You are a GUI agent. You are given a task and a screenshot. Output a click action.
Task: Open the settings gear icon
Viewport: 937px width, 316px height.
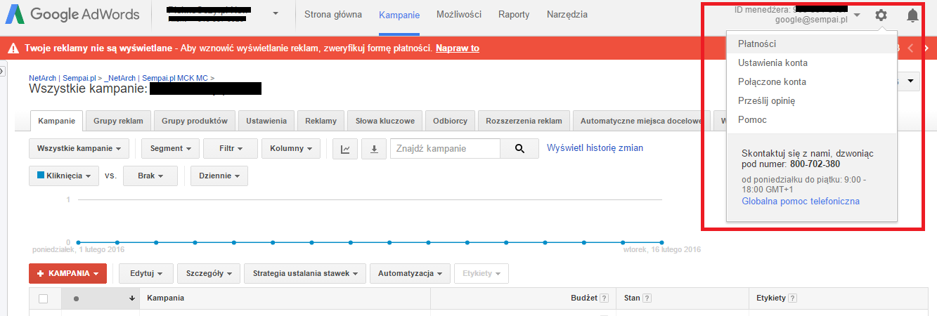tap(881, 15)
